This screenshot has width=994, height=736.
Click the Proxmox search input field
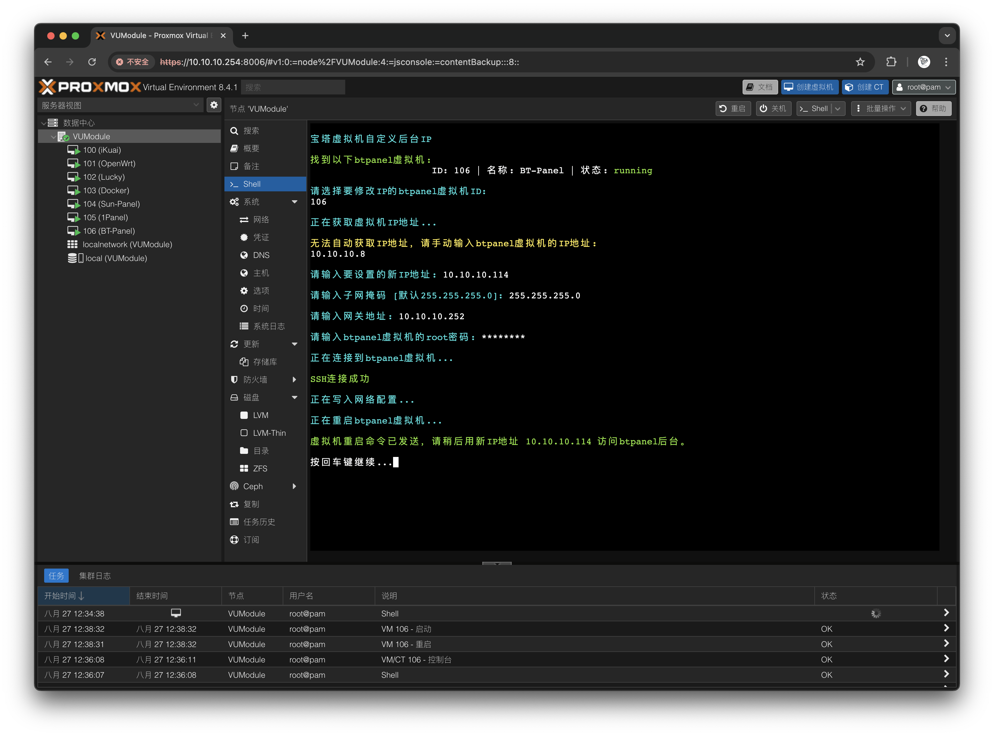point(292,87)
